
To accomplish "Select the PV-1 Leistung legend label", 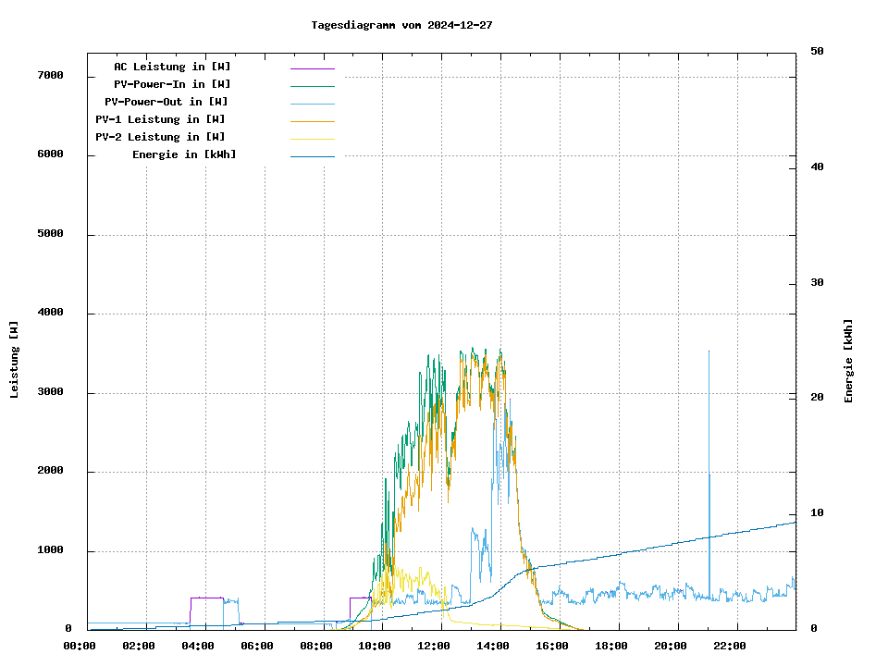I will click(x=160, y=119).
